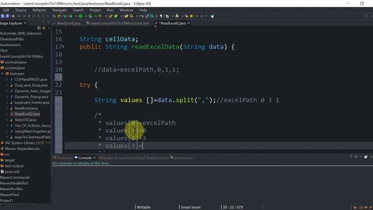Open the External Tools dropdown arrow

pyautogui.click(x=105, y=16)
